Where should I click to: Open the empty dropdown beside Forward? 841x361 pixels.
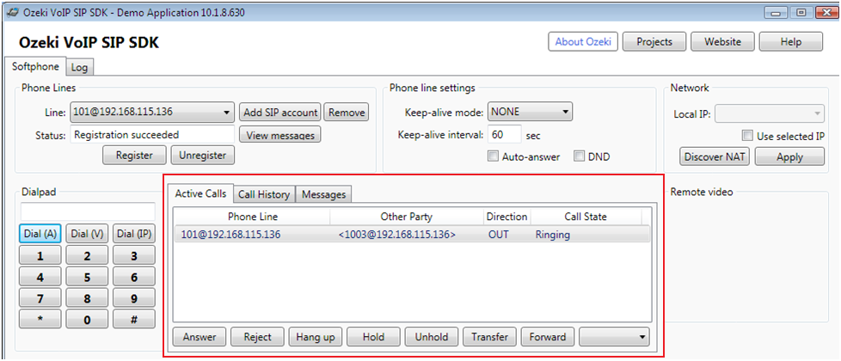coord(614,337)
